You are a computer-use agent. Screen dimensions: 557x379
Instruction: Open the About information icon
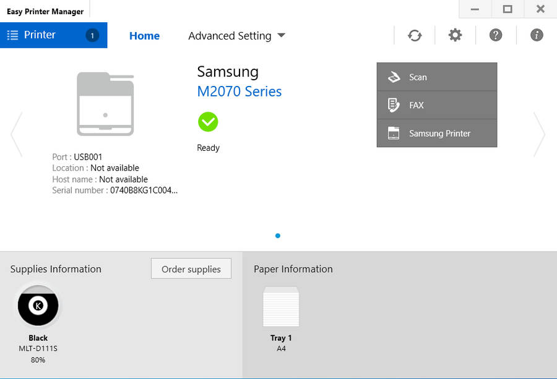pos(537,35)
